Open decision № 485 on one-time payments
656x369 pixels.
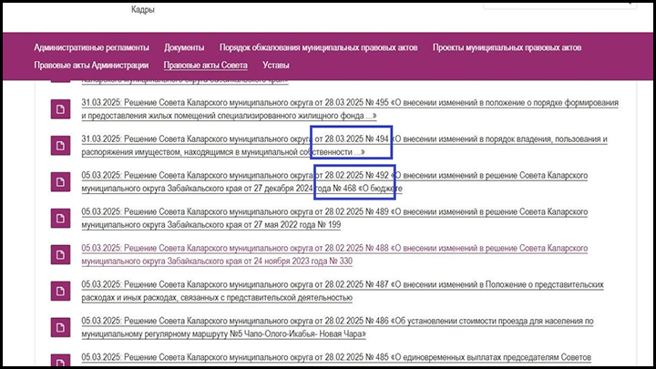click(x=336, y=358)
